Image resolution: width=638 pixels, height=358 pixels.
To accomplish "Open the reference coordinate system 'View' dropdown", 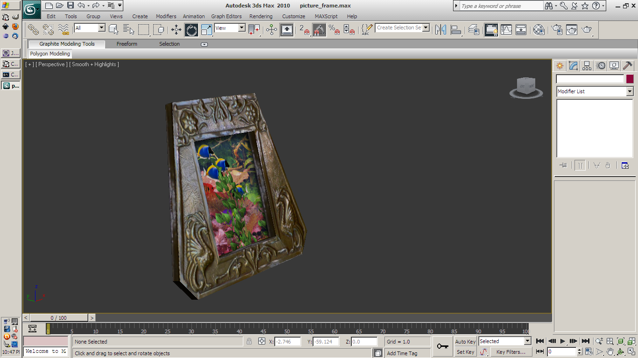I will (241, 28).
